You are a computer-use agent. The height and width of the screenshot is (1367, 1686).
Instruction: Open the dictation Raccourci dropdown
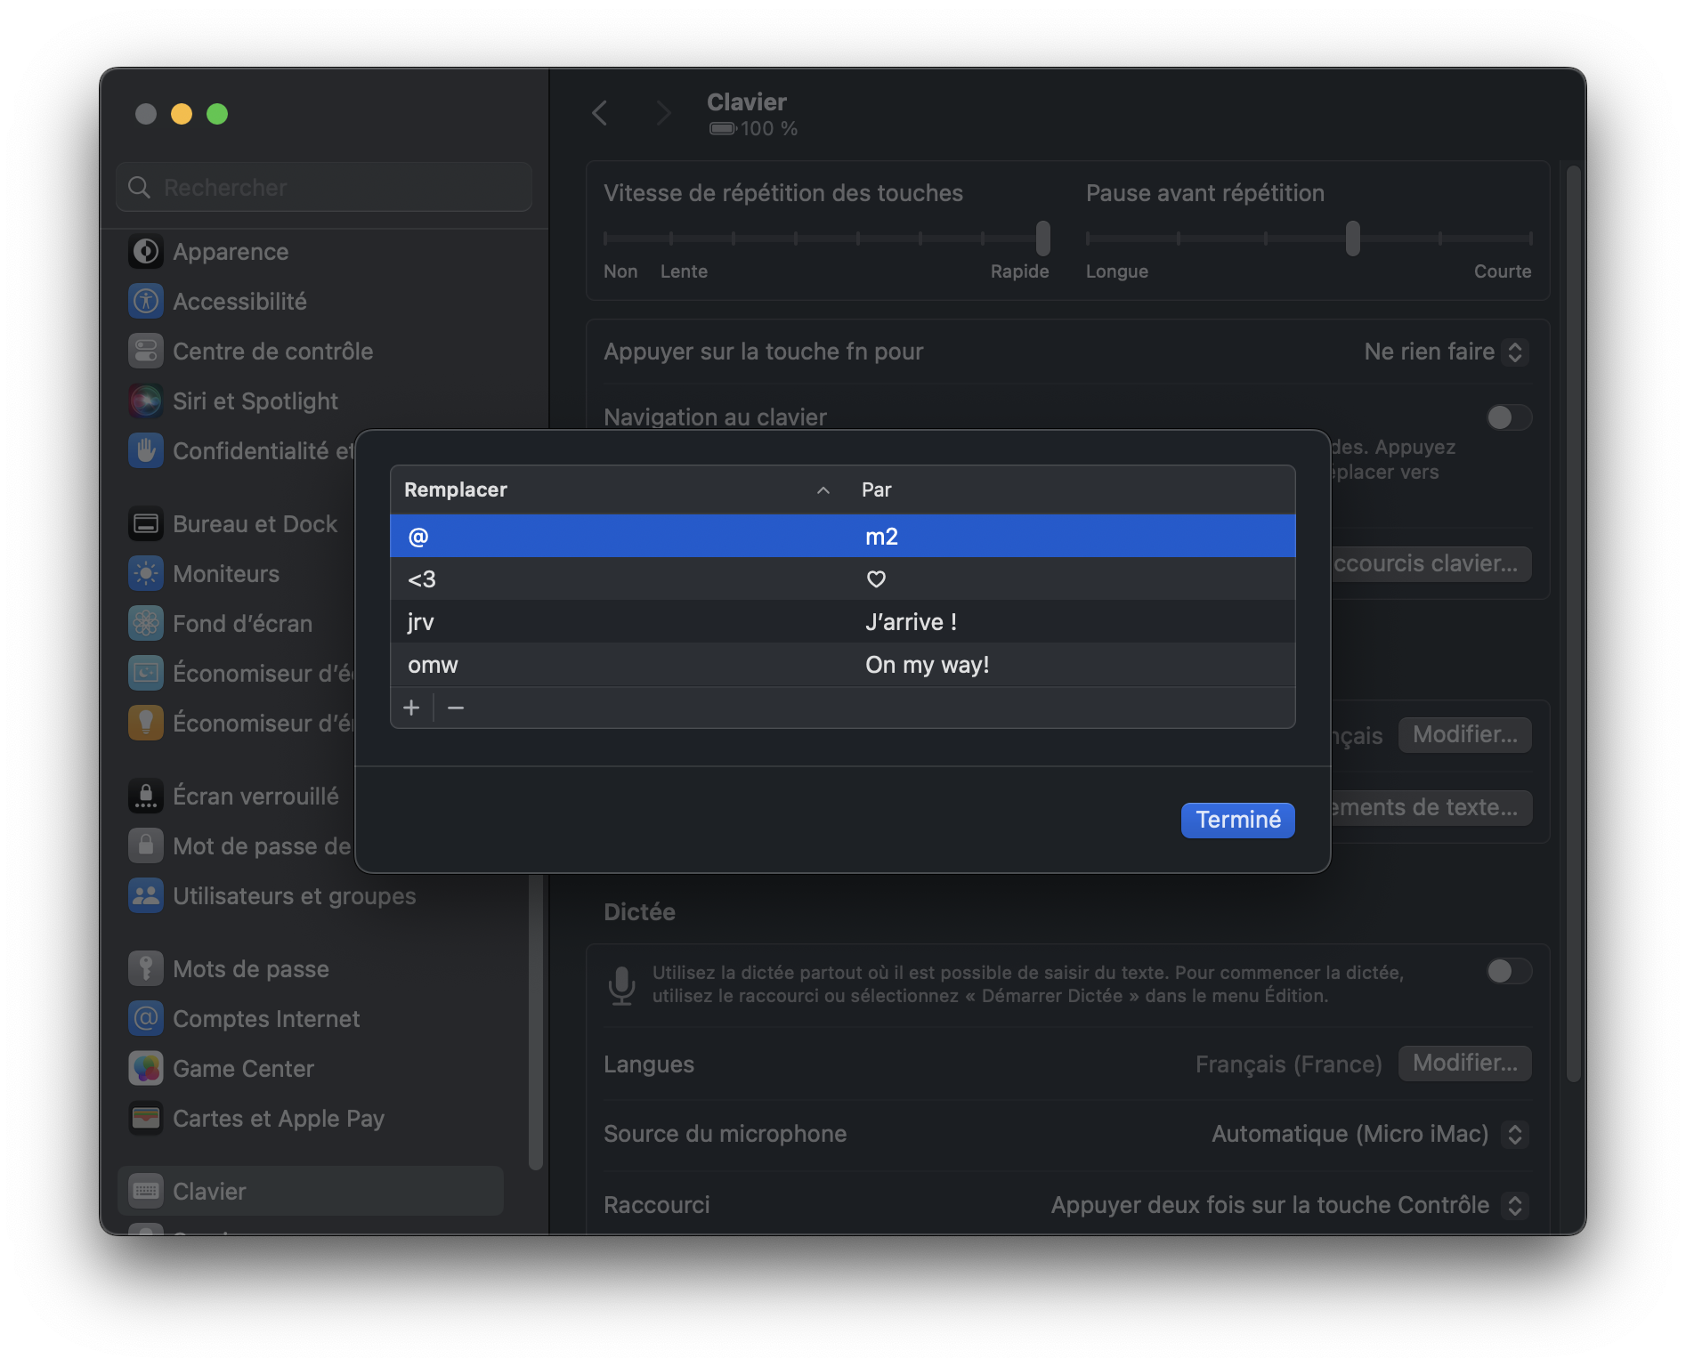(x=1288, y=1206)
